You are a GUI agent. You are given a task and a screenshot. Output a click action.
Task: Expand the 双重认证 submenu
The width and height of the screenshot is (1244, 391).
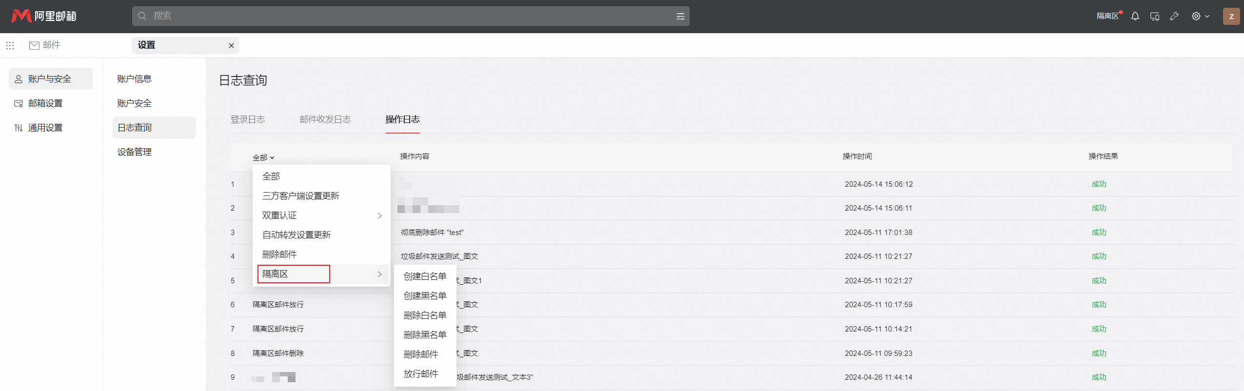(x=322, y=215)
